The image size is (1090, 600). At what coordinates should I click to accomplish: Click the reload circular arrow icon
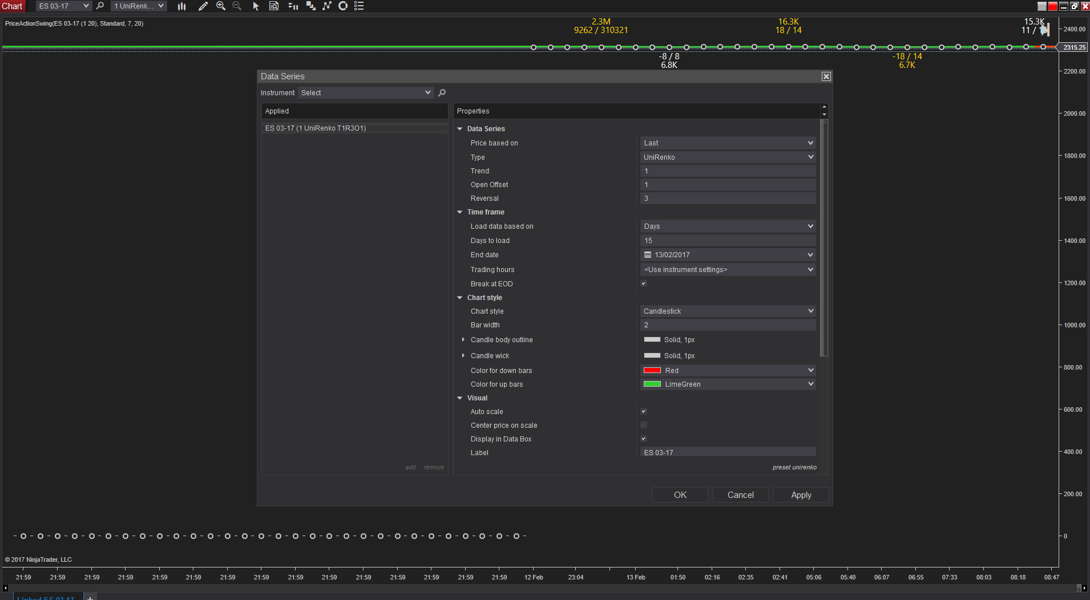[343, 6]
